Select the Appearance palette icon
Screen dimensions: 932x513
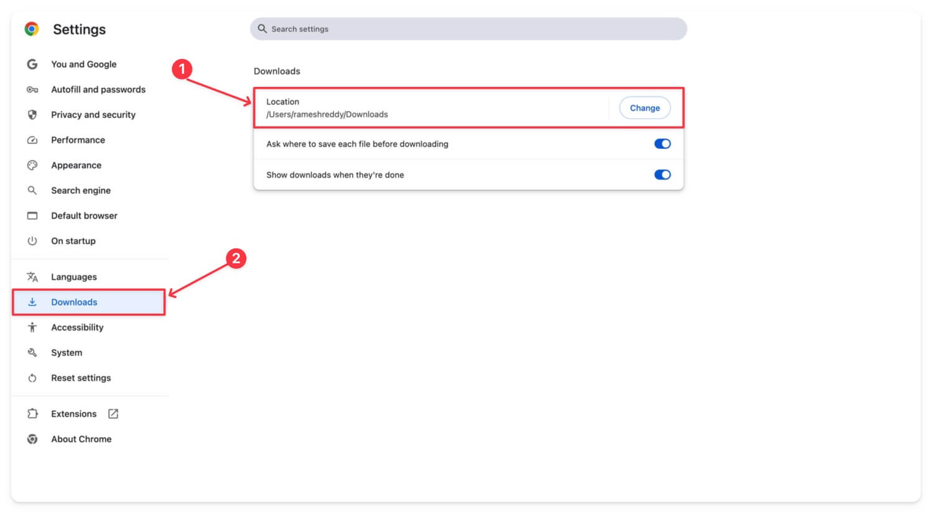point(32,165)
